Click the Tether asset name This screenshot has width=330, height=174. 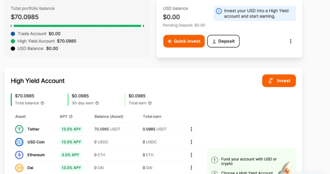[x=34, y=129]
